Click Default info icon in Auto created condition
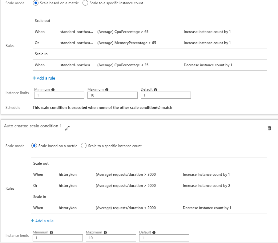This screenshot has width=278, height=243. [x=154, y=233]
